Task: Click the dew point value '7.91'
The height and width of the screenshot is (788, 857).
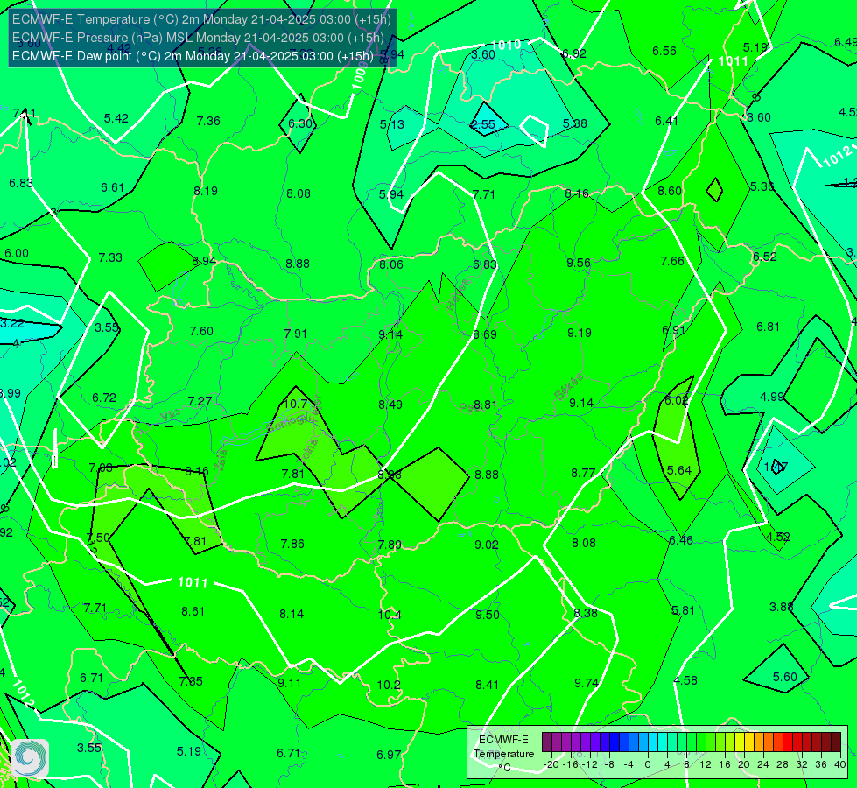Action: pyautogui.click(x=296, y=334)
